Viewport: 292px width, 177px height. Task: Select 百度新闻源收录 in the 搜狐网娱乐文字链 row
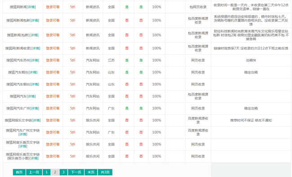pos(198,121)
